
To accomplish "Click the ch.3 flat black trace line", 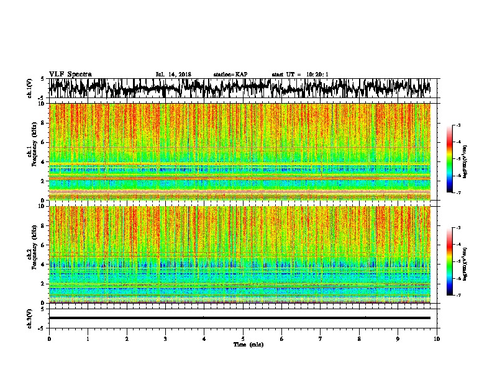I will pyautogui.click(x=239, y=318).
